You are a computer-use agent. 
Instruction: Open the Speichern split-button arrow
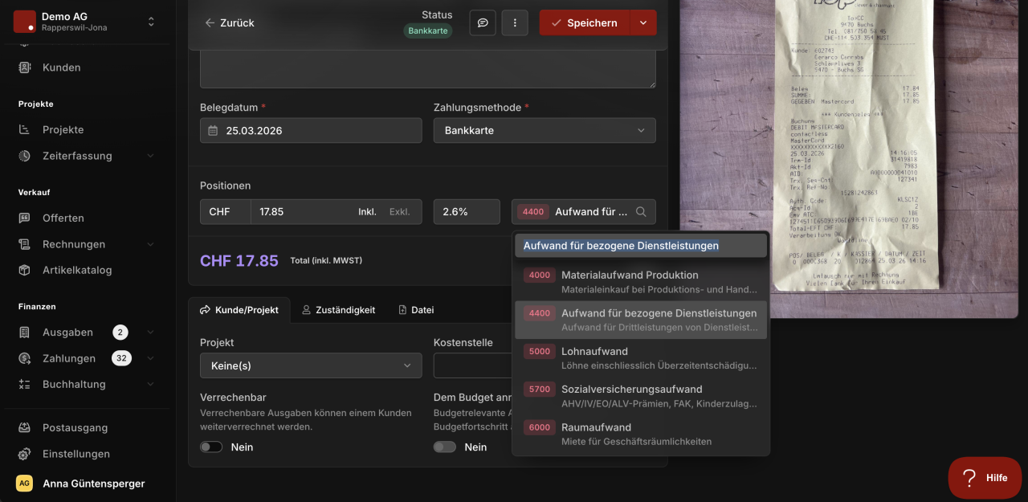coord(643,22)
